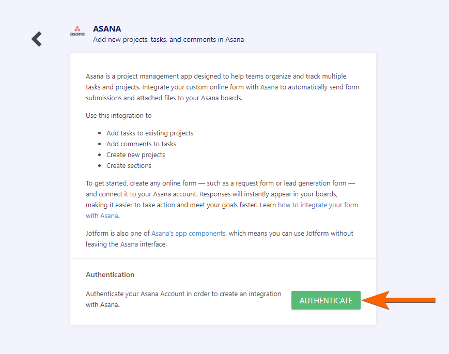Go back using the left chevron
Image resolution: width=449 pixels, height=354 pixels.
[x=36, y=39]
